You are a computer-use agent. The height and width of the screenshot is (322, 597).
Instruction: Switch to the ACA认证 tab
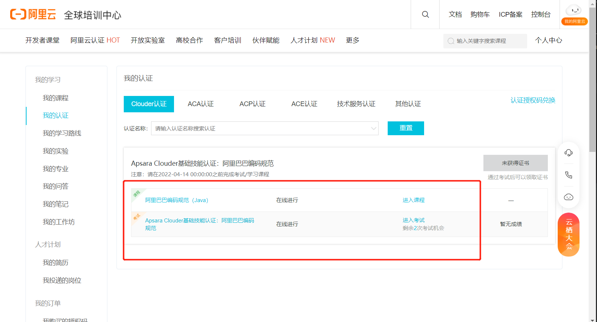coord(201,104)
